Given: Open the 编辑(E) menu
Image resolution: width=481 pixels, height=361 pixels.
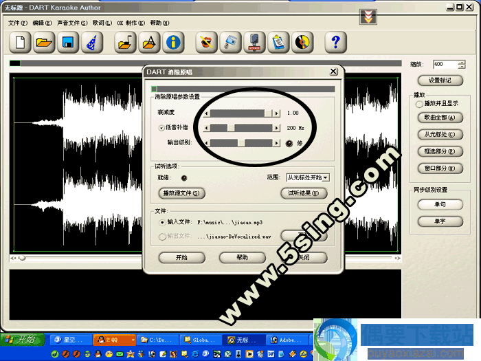Looking at the screenshot, I should click(42, 23).
